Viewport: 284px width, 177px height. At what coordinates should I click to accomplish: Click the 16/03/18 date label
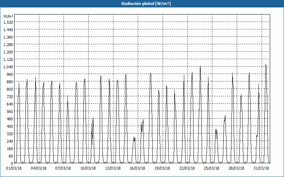click(137, 169)
